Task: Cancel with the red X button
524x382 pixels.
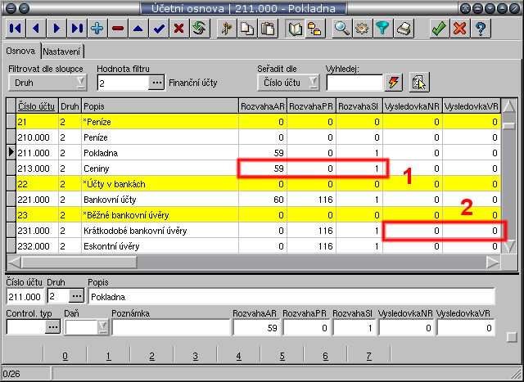Action: [x=459, y=28]
